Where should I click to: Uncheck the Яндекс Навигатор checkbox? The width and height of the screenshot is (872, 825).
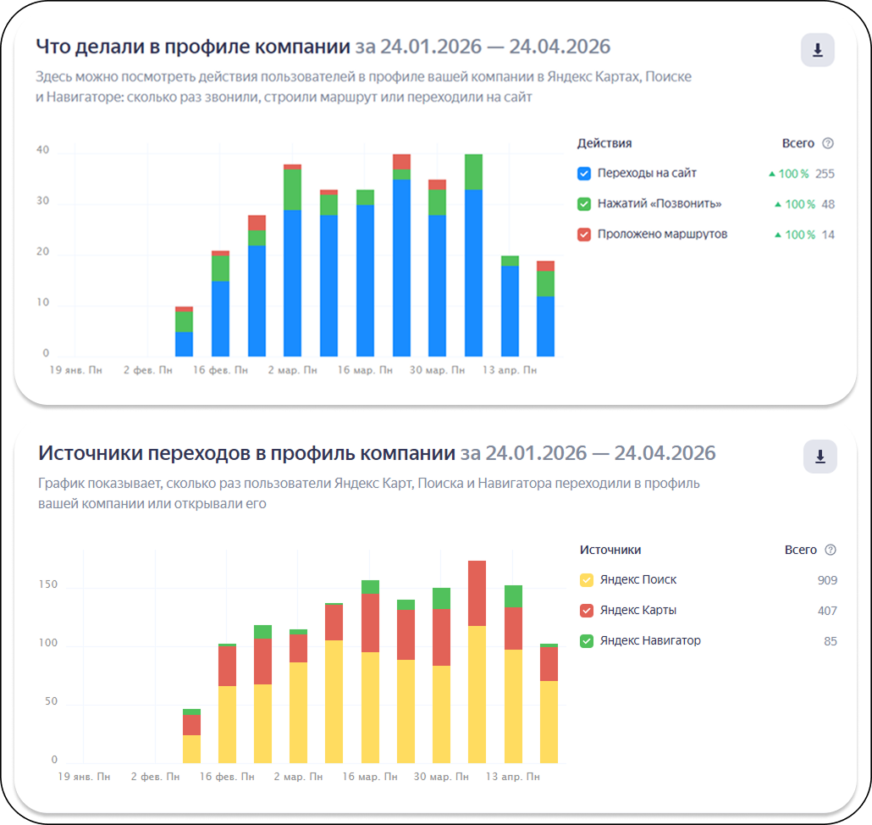586,641
